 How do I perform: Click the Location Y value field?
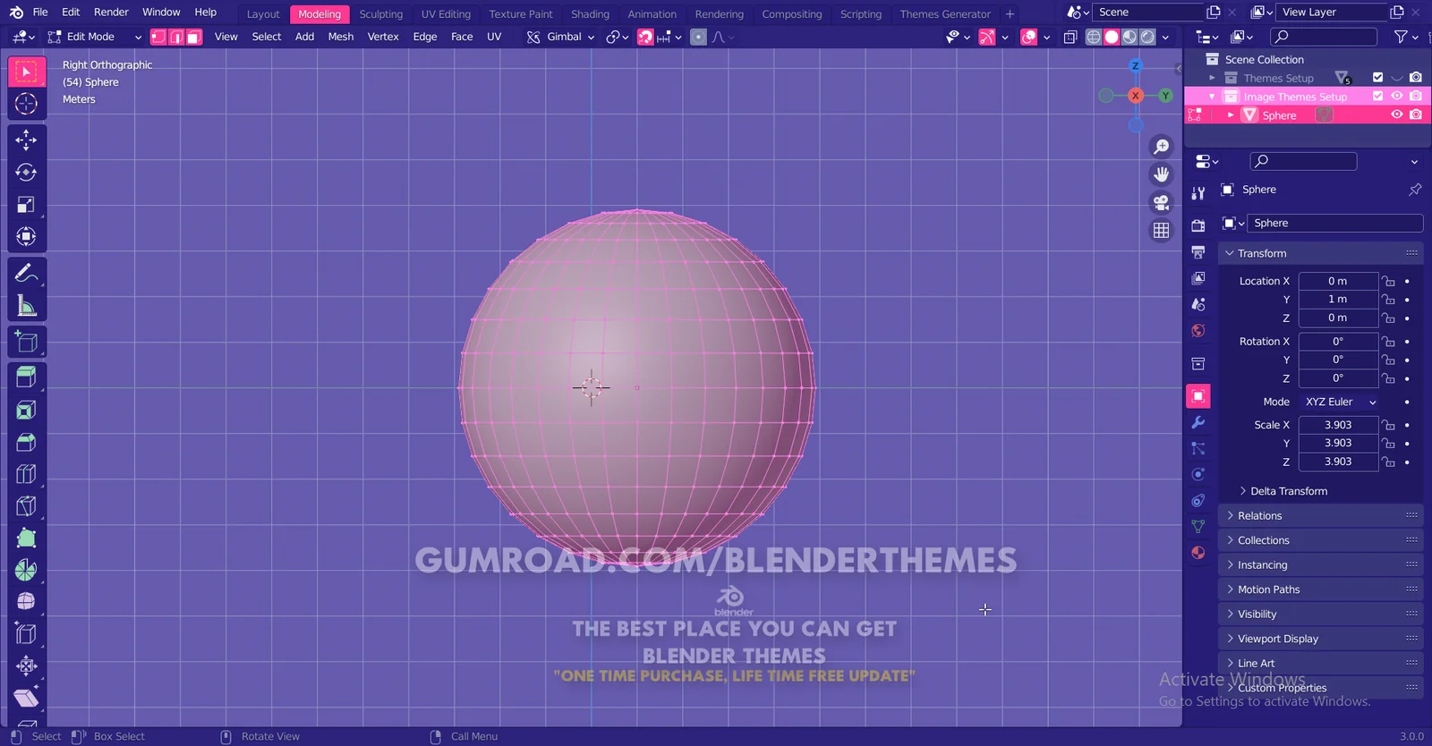[1338, 299]
